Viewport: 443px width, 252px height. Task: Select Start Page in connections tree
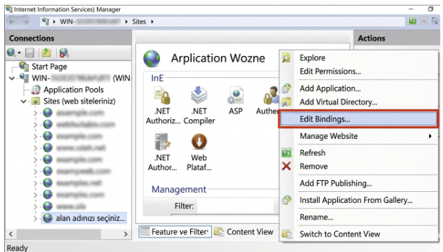(x=49, y=66)
